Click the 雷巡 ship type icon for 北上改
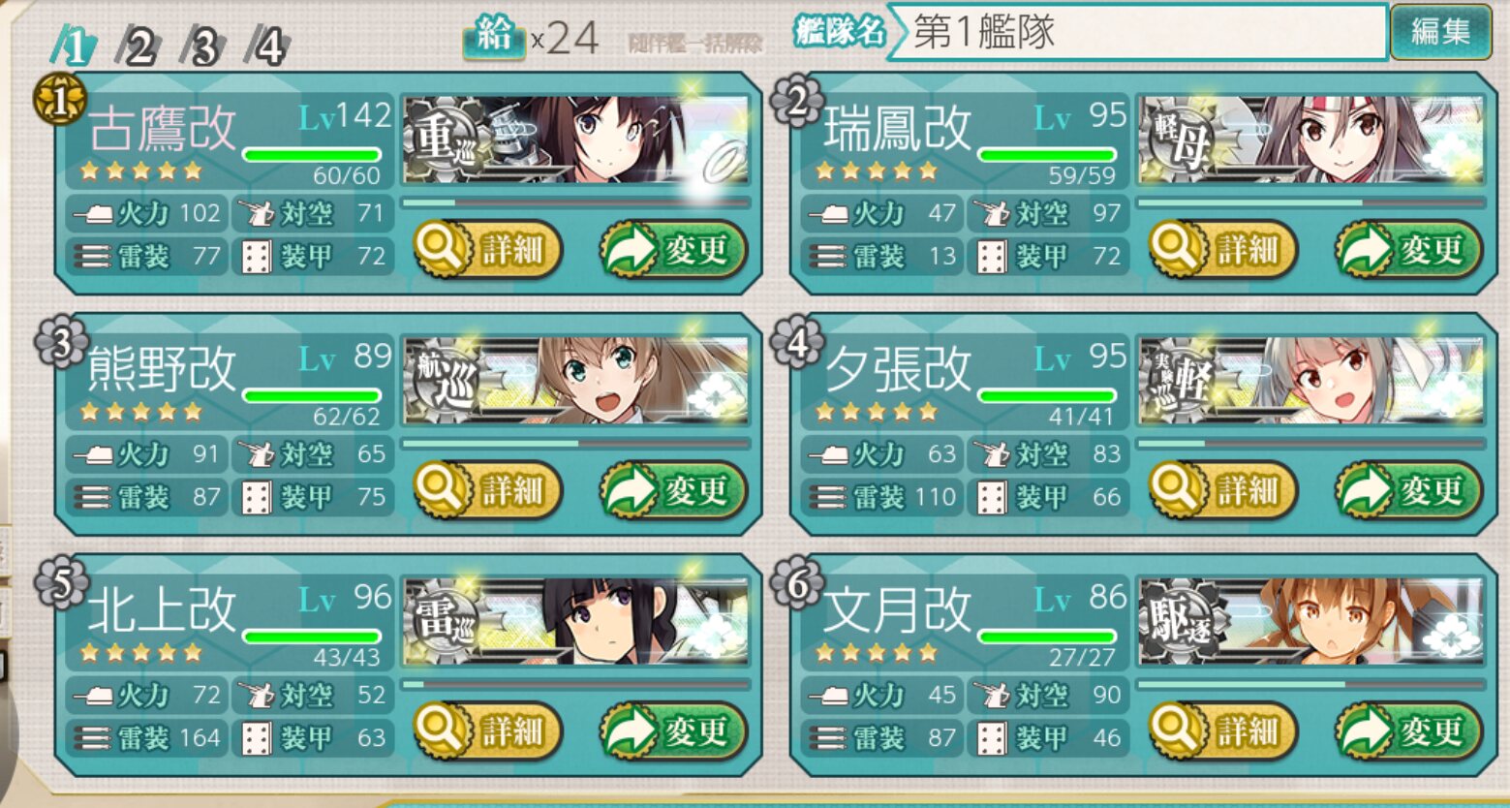Viewport: 1510px width, 808px height. (447, 620)
